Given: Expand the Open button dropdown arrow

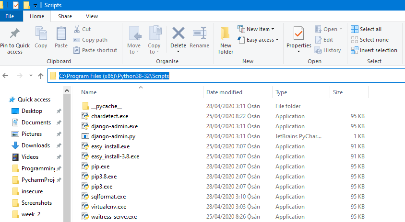Looking at the screenshot, I should pyautogui.click(x=341, y=29).
